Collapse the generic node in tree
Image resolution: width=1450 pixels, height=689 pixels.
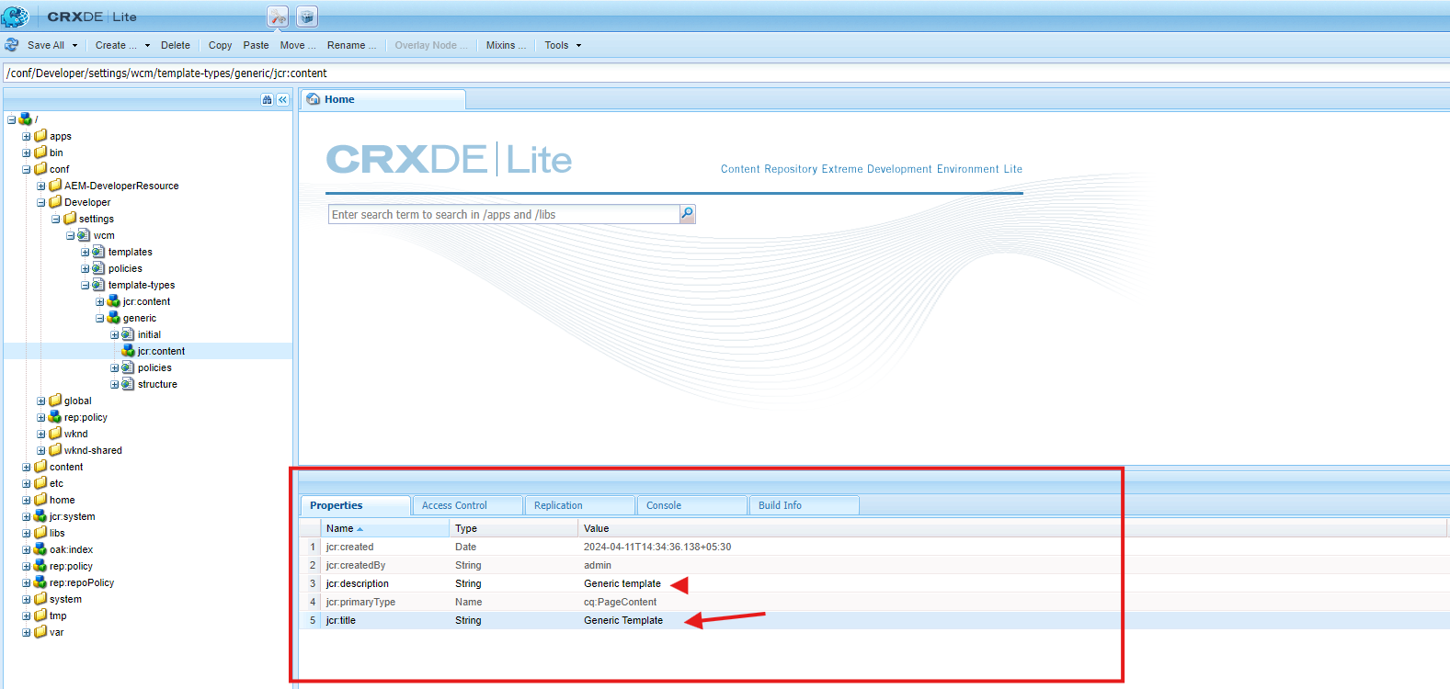tap(99, 318)
